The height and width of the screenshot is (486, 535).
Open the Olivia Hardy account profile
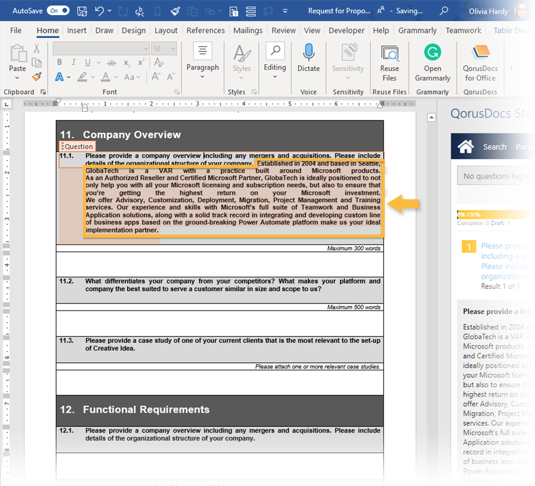[498, 11]
